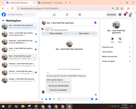Attach a file or photo icon

click(46, 99)
